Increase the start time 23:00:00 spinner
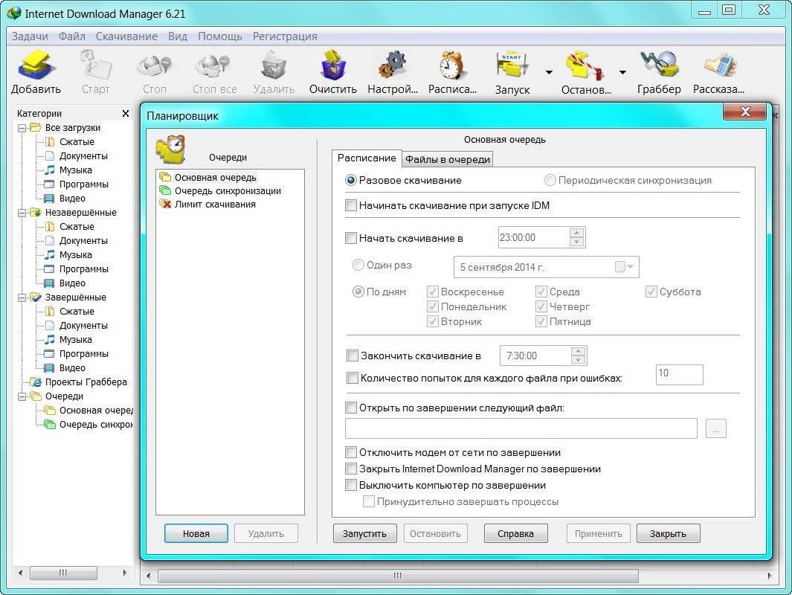 [x=576, y=233]
